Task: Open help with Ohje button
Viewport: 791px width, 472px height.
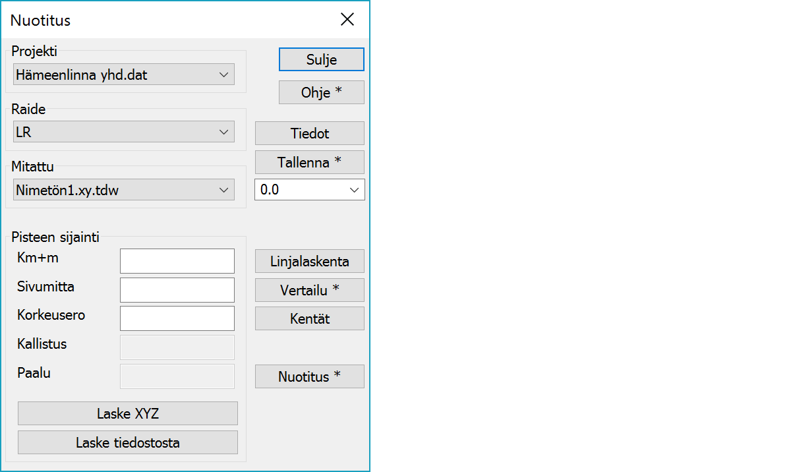Action: click(321, 92)
